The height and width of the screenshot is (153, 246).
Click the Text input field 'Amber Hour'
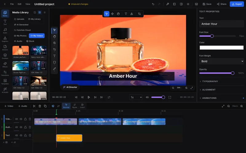point(221,24)
